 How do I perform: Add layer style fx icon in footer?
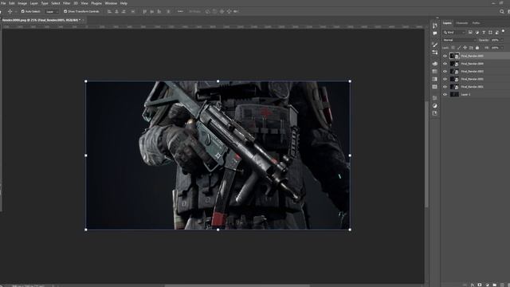coord(473,285)
